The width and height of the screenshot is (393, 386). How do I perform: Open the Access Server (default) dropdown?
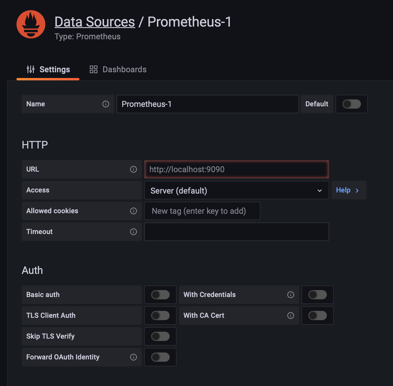pyautogui.click(x=237, y=190)
